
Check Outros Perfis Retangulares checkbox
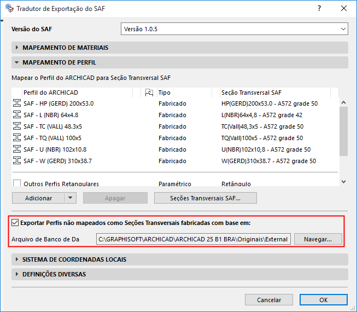click(x=17, y=183)
